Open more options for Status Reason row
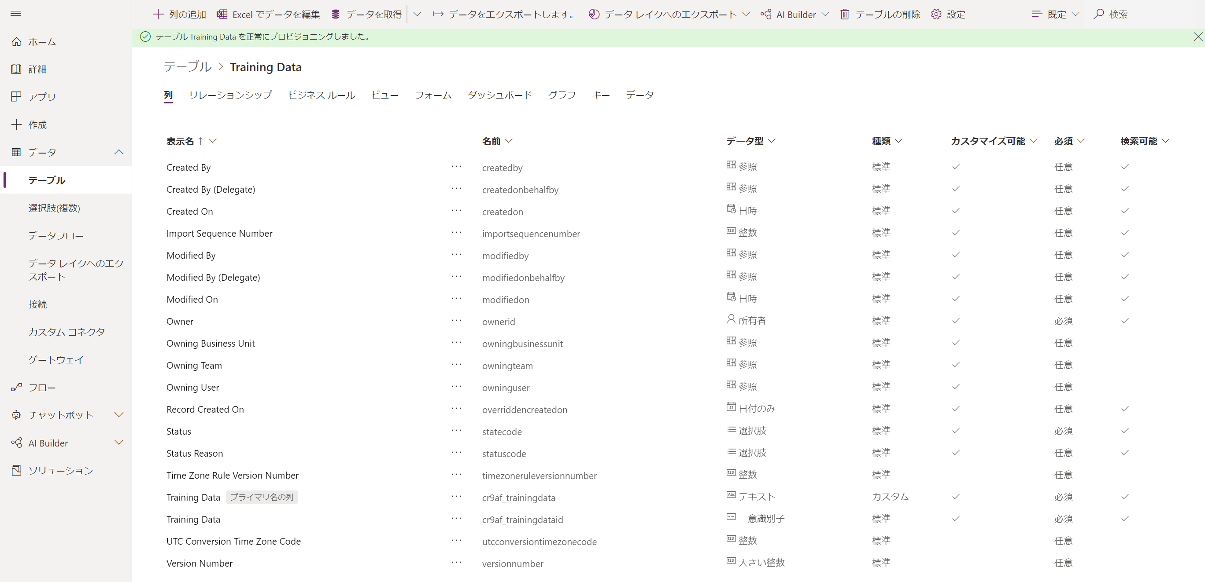The image size is (1205, 582). [x=456, y=453]
